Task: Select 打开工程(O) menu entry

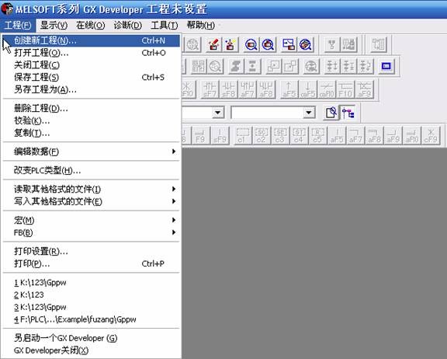Action: (92, 53)
